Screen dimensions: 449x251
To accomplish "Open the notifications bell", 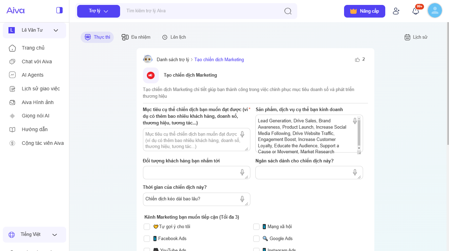I will click(416, 11).
